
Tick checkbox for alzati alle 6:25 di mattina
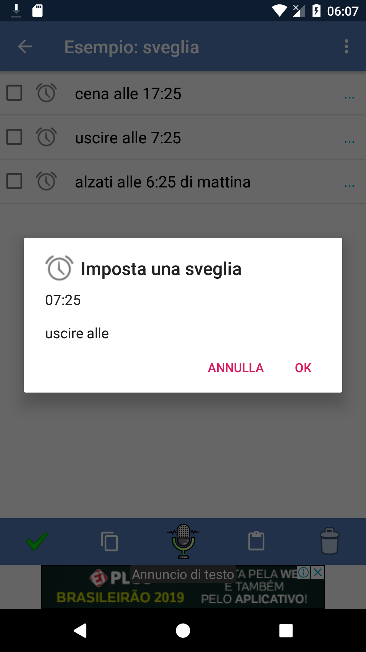pyautogui.click(x=15, y=181)
